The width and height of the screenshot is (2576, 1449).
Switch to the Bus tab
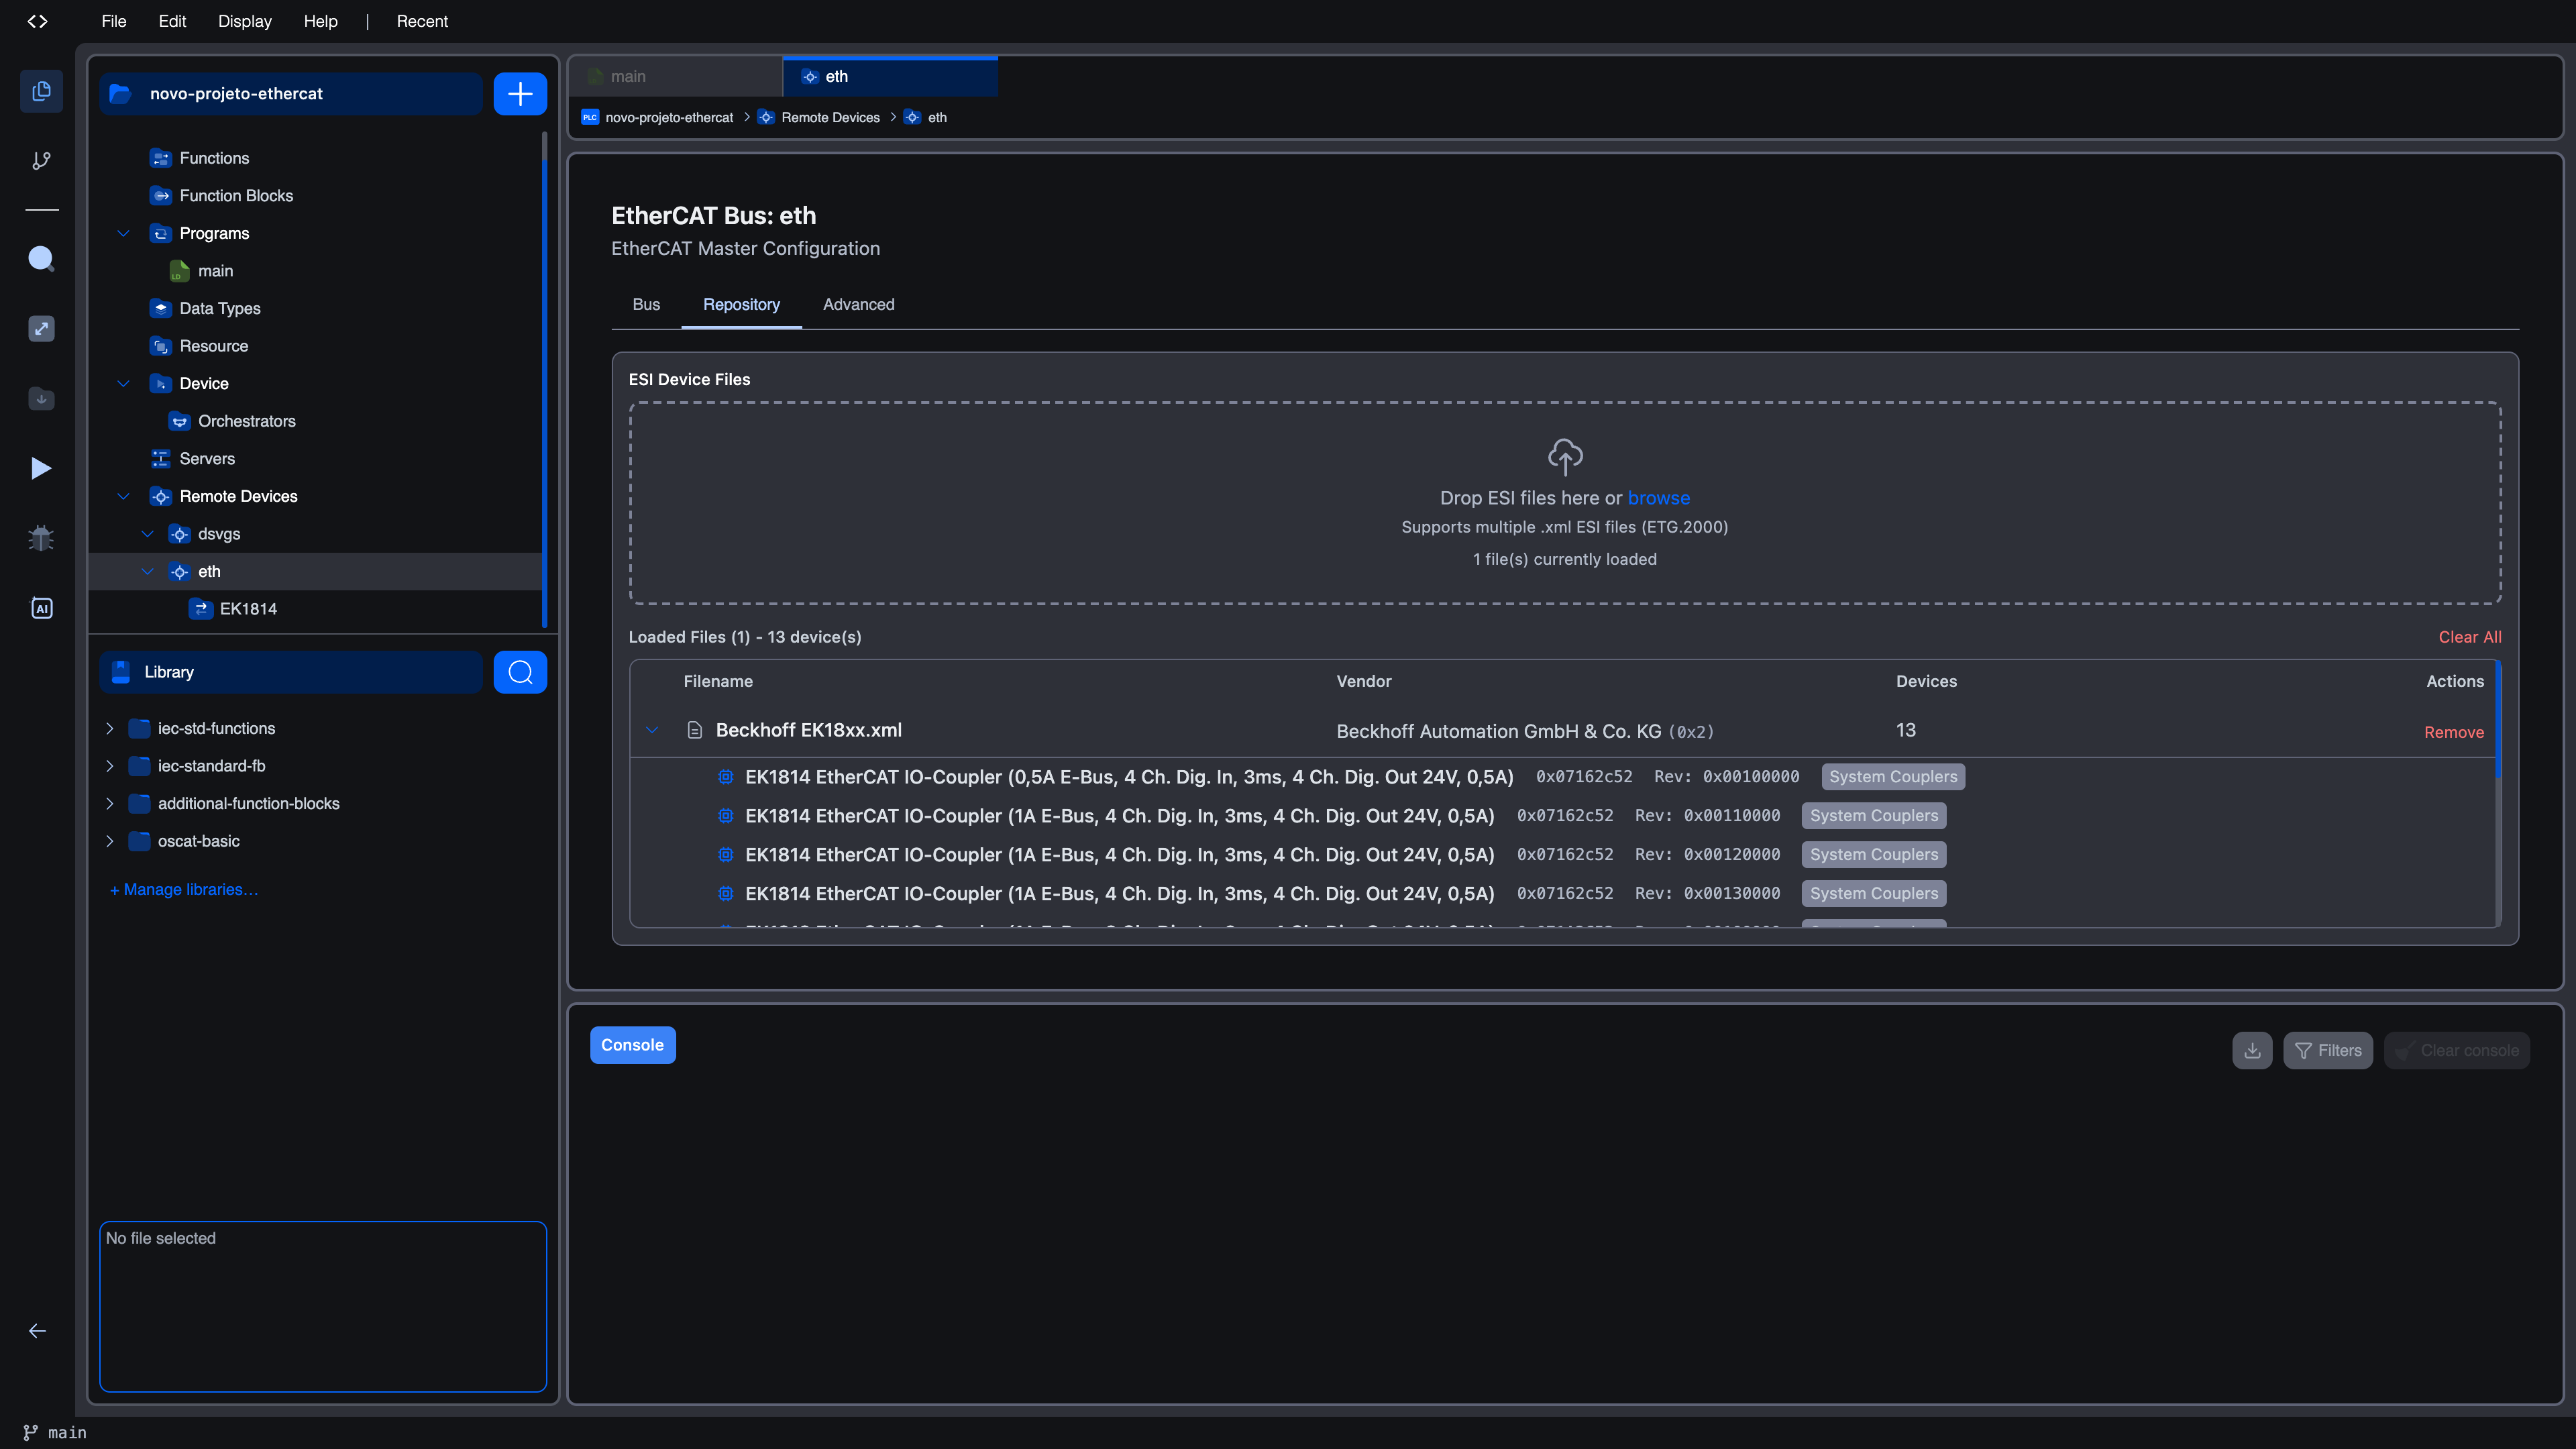tap(646, 305)
